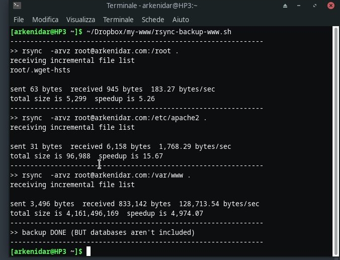Open the Aiuto help menu

click(x=181, y=20)
